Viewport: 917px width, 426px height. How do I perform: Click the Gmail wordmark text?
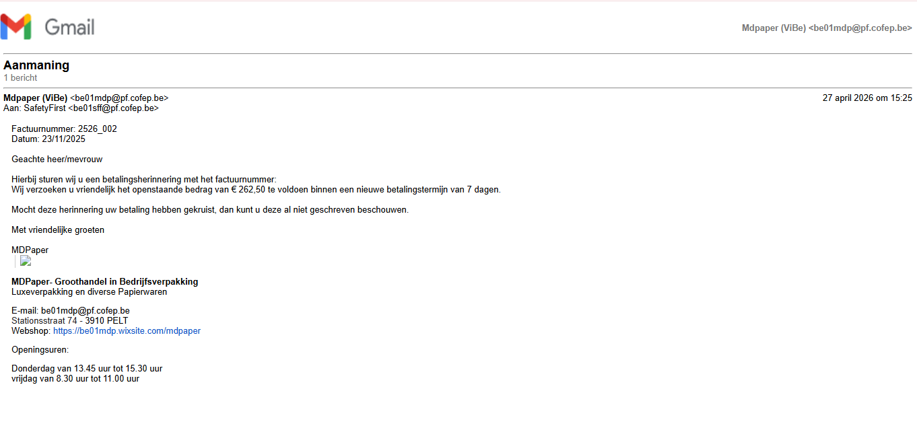69,27
